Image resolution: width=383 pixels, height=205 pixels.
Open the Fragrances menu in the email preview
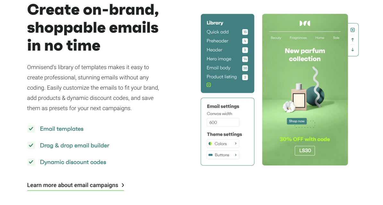[x=298, y=38]
